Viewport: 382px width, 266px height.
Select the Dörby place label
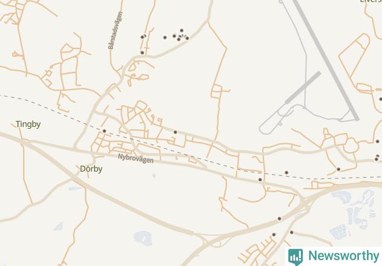click(x=91, y=169)
